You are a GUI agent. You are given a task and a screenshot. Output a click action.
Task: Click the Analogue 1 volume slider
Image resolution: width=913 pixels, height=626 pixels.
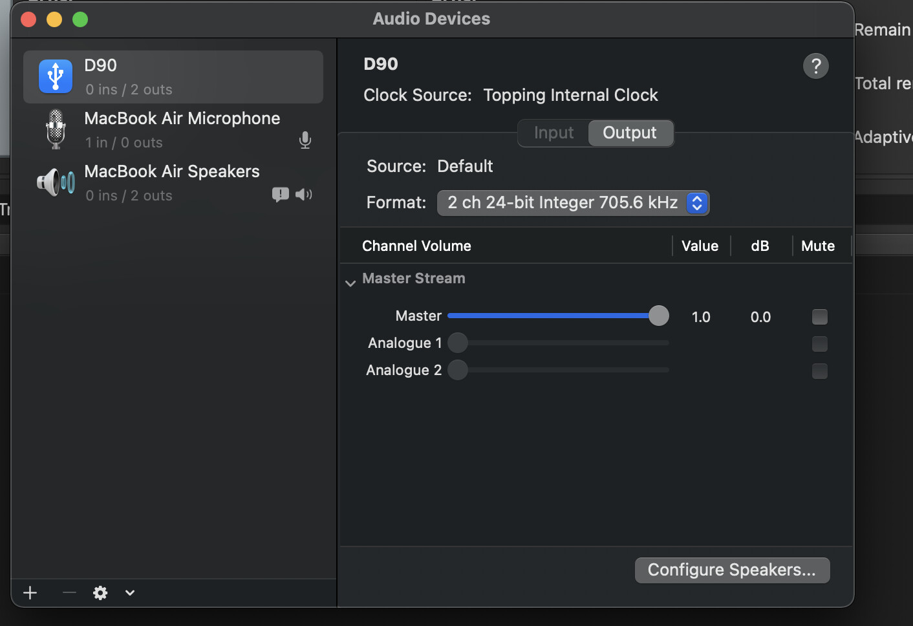[x=559, y=343]
